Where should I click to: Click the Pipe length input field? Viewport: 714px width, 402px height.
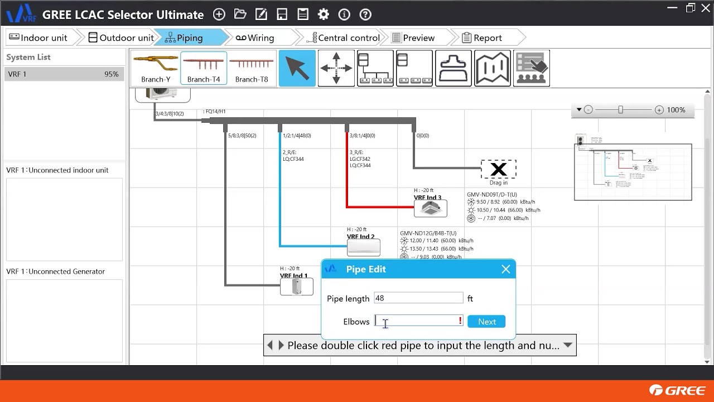(418, 298)
